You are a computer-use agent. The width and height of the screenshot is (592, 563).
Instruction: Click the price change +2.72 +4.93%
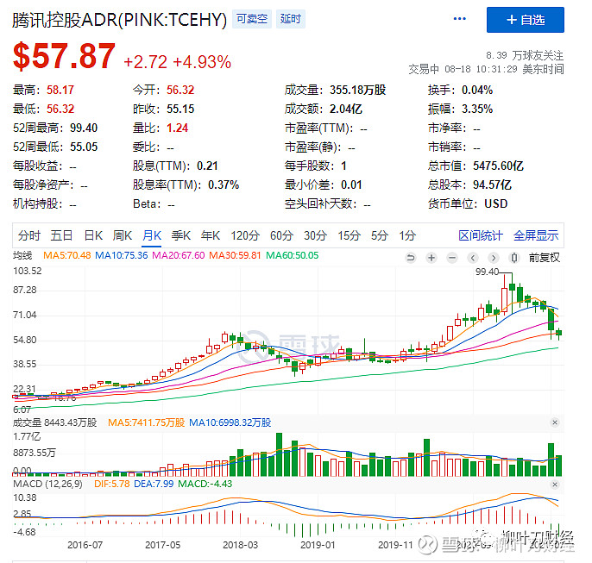click(178, 62)
